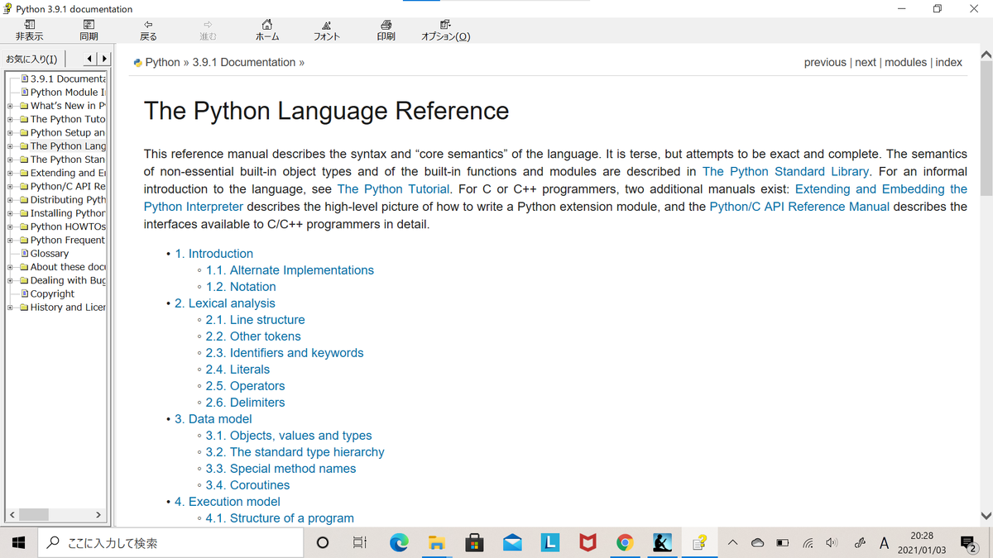Select Distributing Python tree item
This screenshot has width=993, height=558.
(x=68, y=200)
